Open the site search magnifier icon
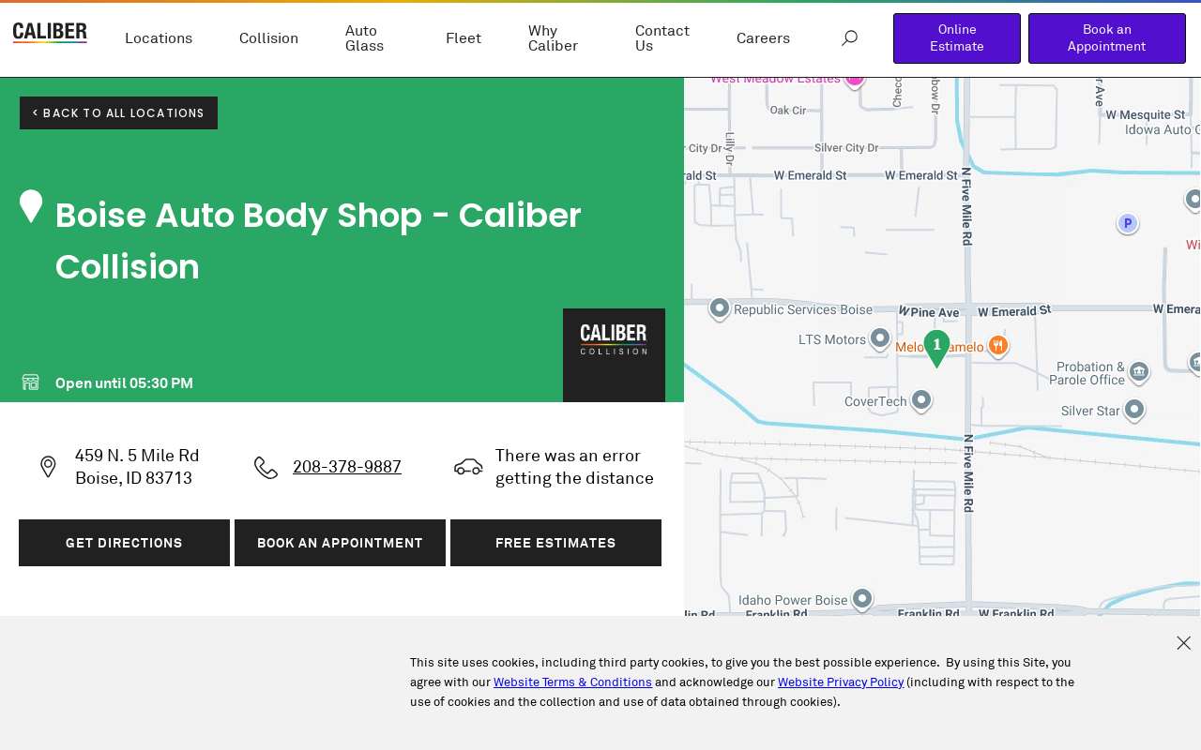 point(849,38)
